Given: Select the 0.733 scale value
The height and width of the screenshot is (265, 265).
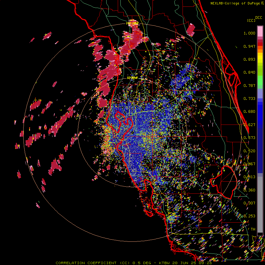Looking at the screenshot, I should [x=249, y=99].
